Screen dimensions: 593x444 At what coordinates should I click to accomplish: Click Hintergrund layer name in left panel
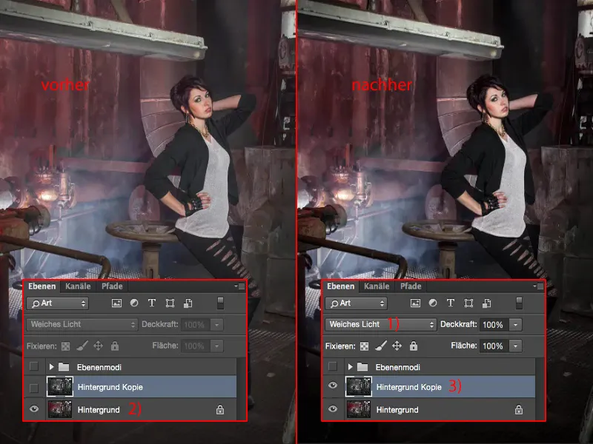[99, 410]
